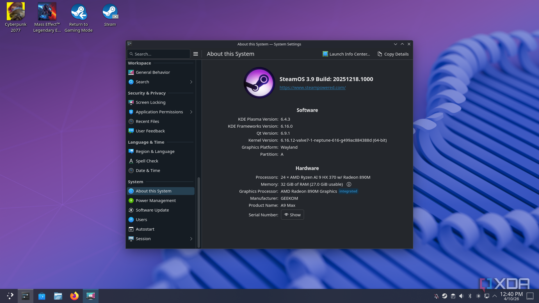Open Date & Time settings
This screenshot has height=303, width=539.
[161, 171]
